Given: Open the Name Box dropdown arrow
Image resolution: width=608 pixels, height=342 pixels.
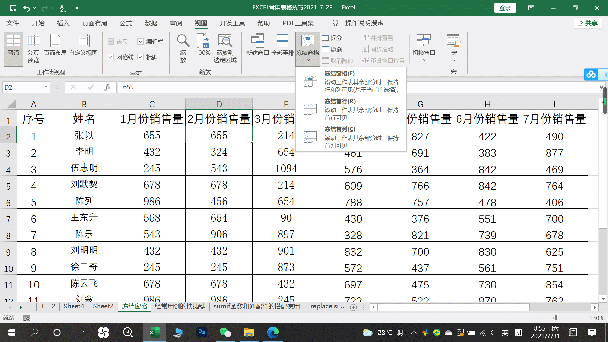Looking at the screenshot, I should (46, 87).
